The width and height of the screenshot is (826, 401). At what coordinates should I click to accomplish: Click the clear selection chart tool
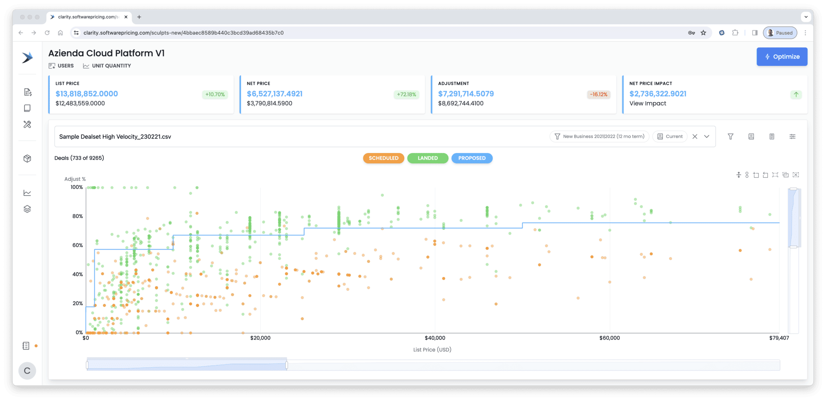coord(796,175)
